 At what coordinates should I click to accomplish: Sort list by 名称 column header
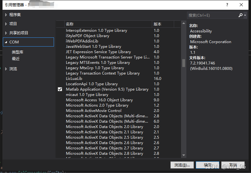[70, 24]
